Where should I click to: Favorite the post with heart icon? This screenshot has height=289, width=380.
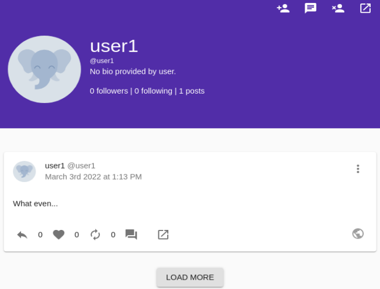click(58, 235)
